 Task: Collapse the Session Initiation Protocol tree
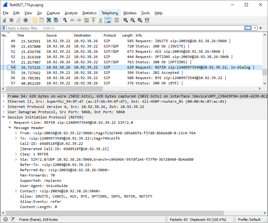pos(4,117)
